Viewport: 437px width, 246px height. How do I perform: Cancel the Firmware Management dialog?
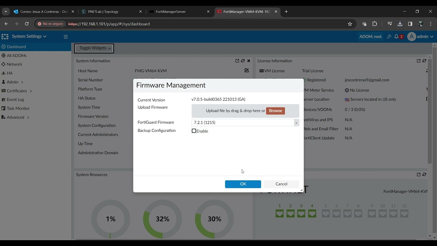coord(281,184)
